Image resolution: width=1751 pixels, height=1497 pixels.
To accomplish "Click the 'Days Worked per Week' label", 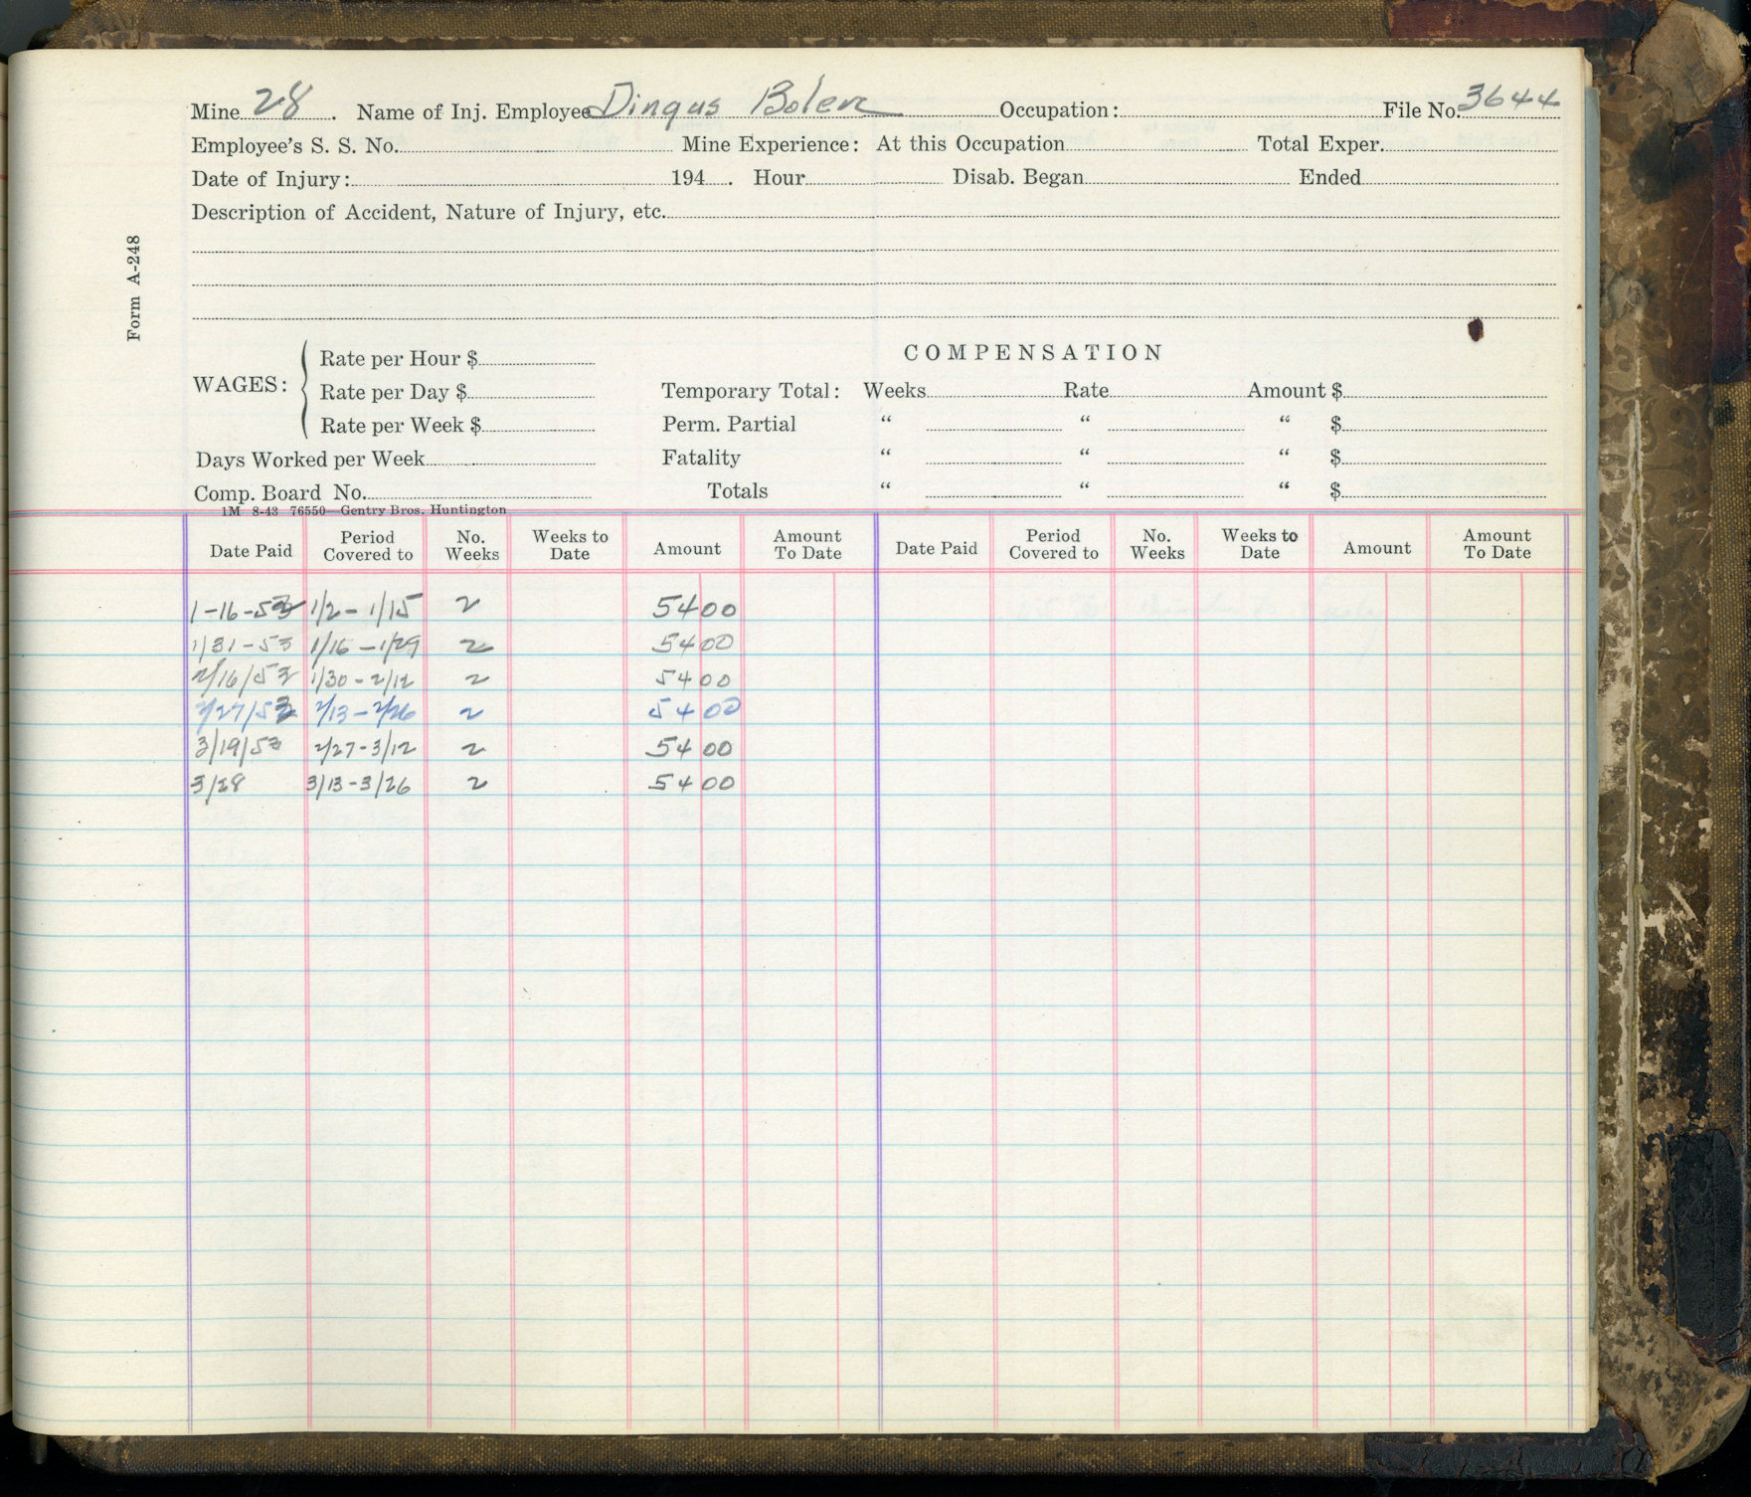I will 310,460.
